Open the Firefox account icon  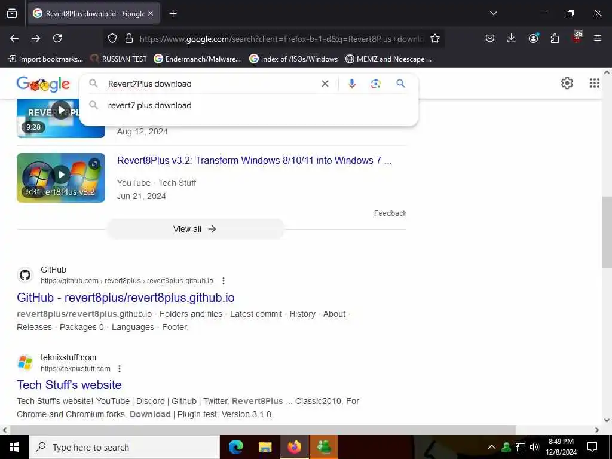[533, 38]
